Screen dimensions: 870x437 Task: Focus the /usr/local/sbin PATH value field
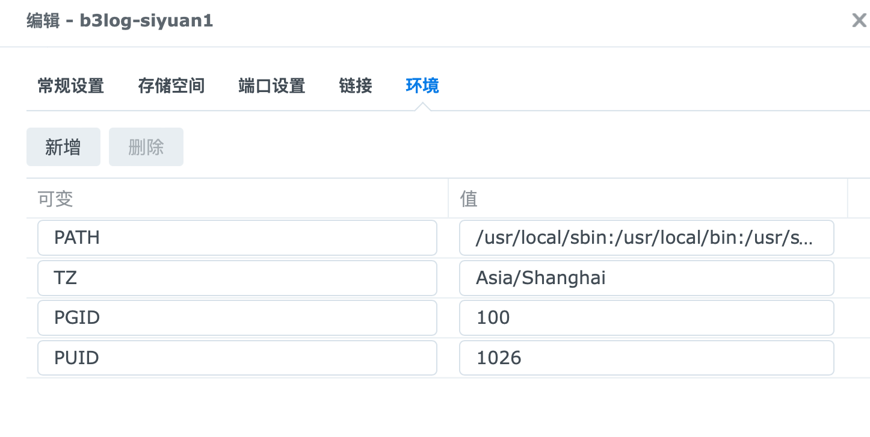646,238
